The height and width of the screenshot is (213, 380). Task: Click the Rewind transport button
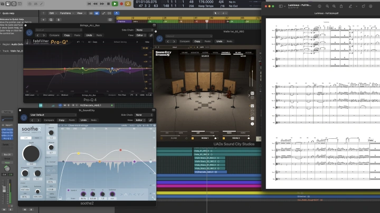point(95,4)
